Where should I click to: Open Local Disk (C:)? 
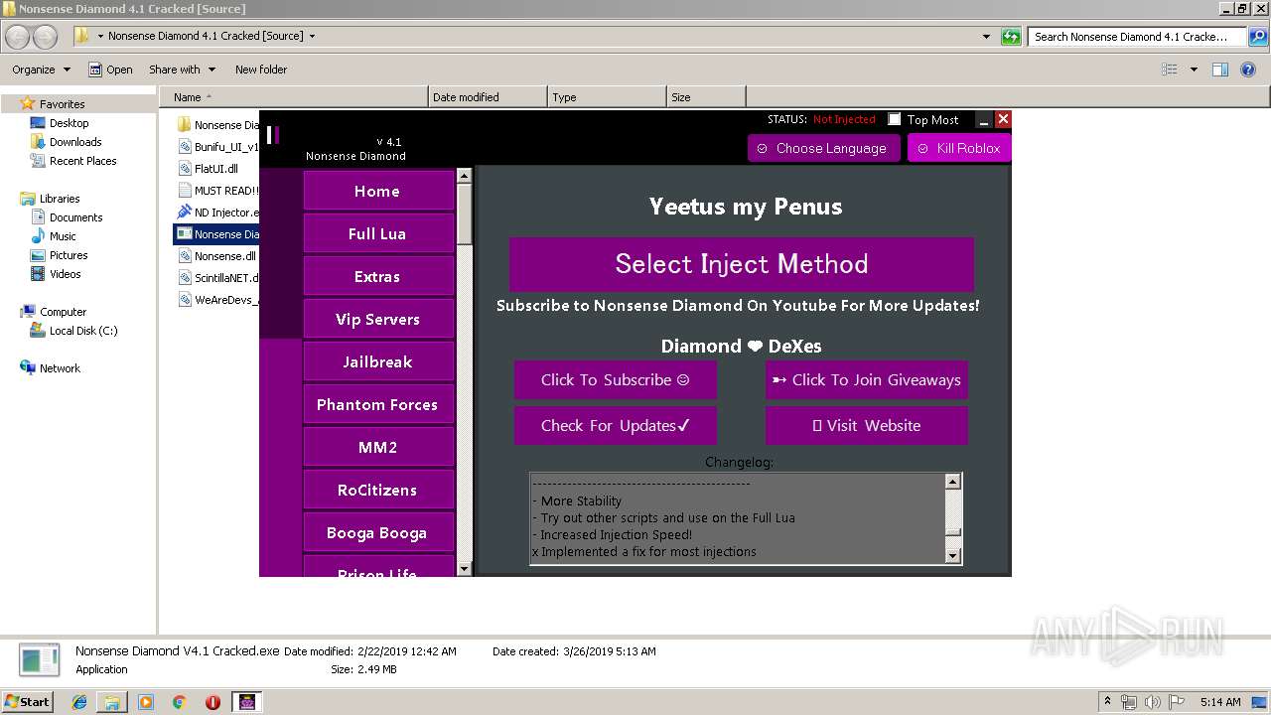pos(83,331)
